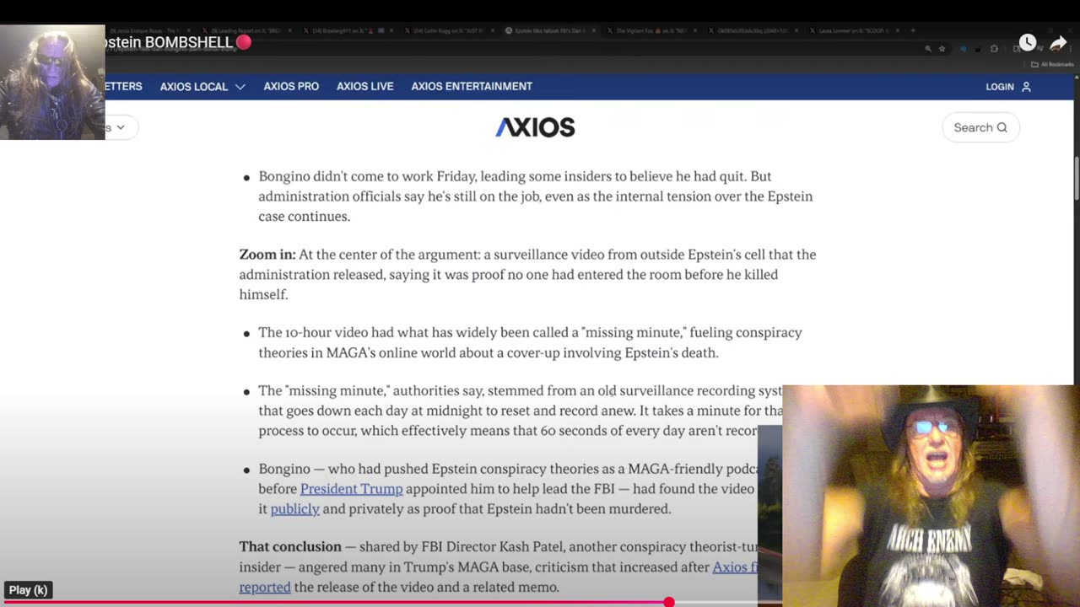Click the login person icon
1080x607 pixels.
1026,87
